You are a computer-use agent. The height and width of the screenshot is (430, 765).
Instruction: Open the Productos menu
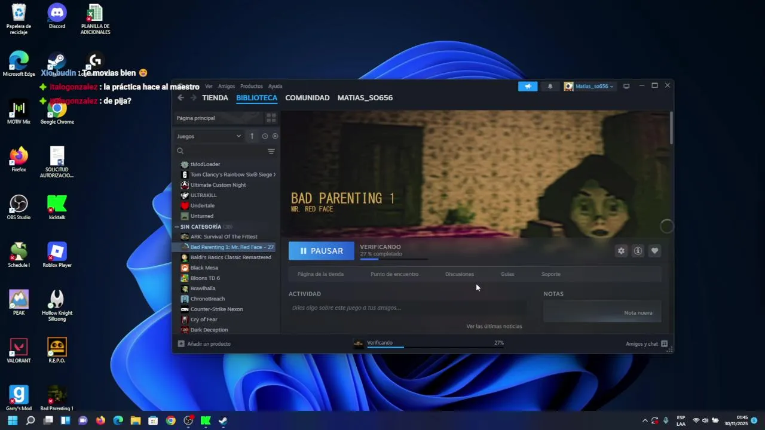click(252, 87)
